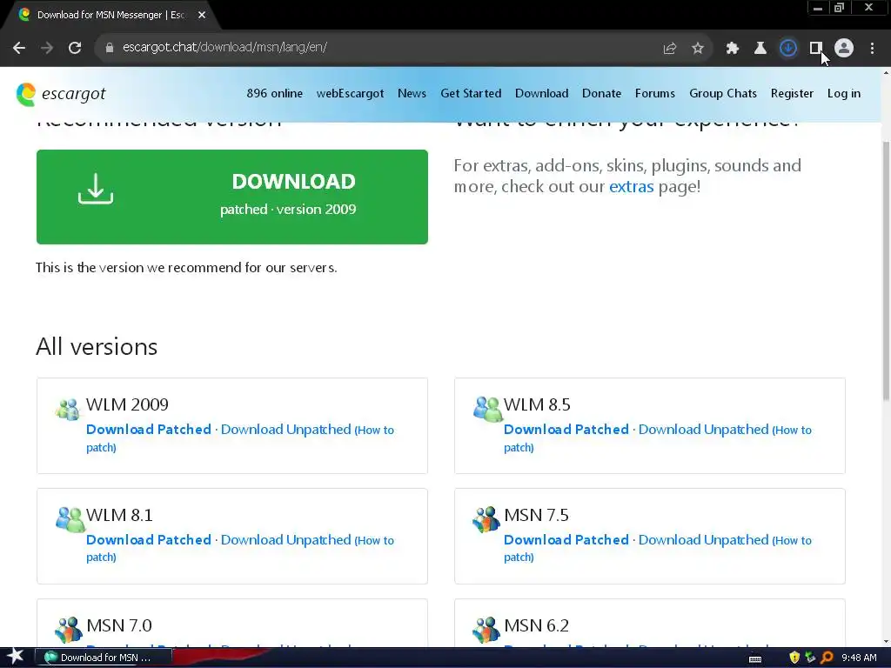Click the escargot logo
891x668 pixels.
tap(61, 94)
